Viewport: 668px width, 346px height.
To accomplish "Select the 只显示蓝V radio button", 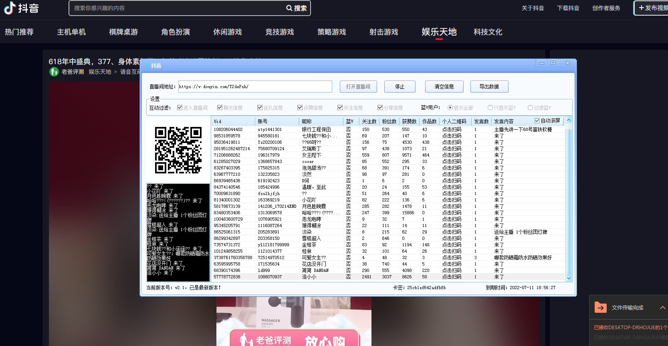I will tap(490, 108).
